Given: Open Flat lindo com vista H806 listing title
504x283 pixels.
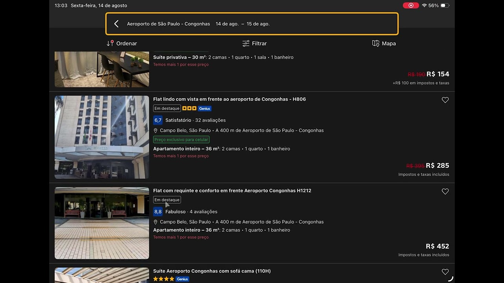Looking at the screenshot, I should tap(230, 99).
